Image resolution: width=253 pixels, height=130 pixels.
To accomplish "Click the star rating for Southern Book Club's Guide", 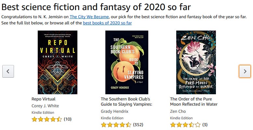I will point(116,124).
